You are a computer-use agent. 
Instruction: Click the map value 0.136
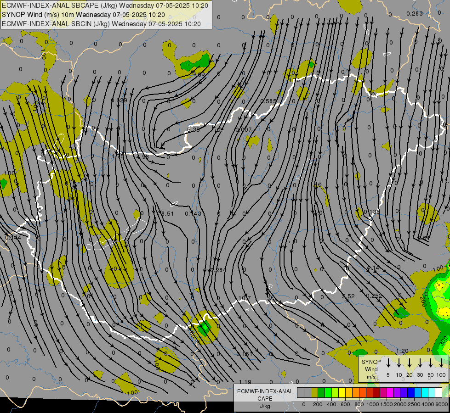[371, 212]
